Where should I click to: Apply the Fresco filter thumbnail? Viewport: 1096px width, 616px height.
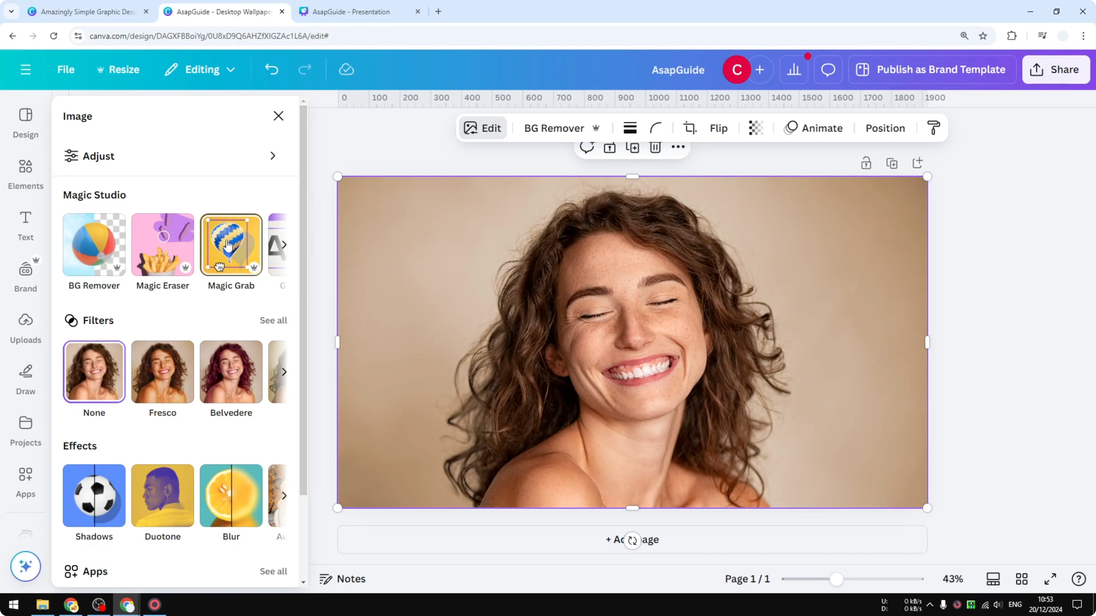point(162,371)
